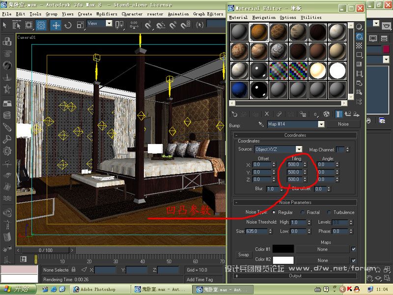Click the Add Time Tag button
Image resolution: width=393 pixels, height=295 pixels.
tap(199, 279)
